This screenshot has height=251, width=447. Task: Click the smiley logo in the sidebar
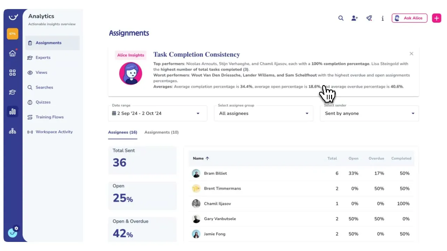[13, 17]
